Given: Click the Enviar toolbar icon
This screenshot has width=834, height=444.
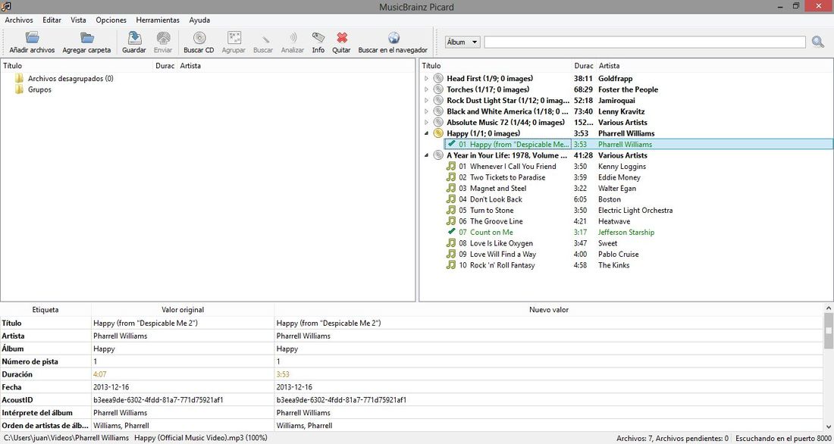Looking at the screenshot, I should click(163, 38).
